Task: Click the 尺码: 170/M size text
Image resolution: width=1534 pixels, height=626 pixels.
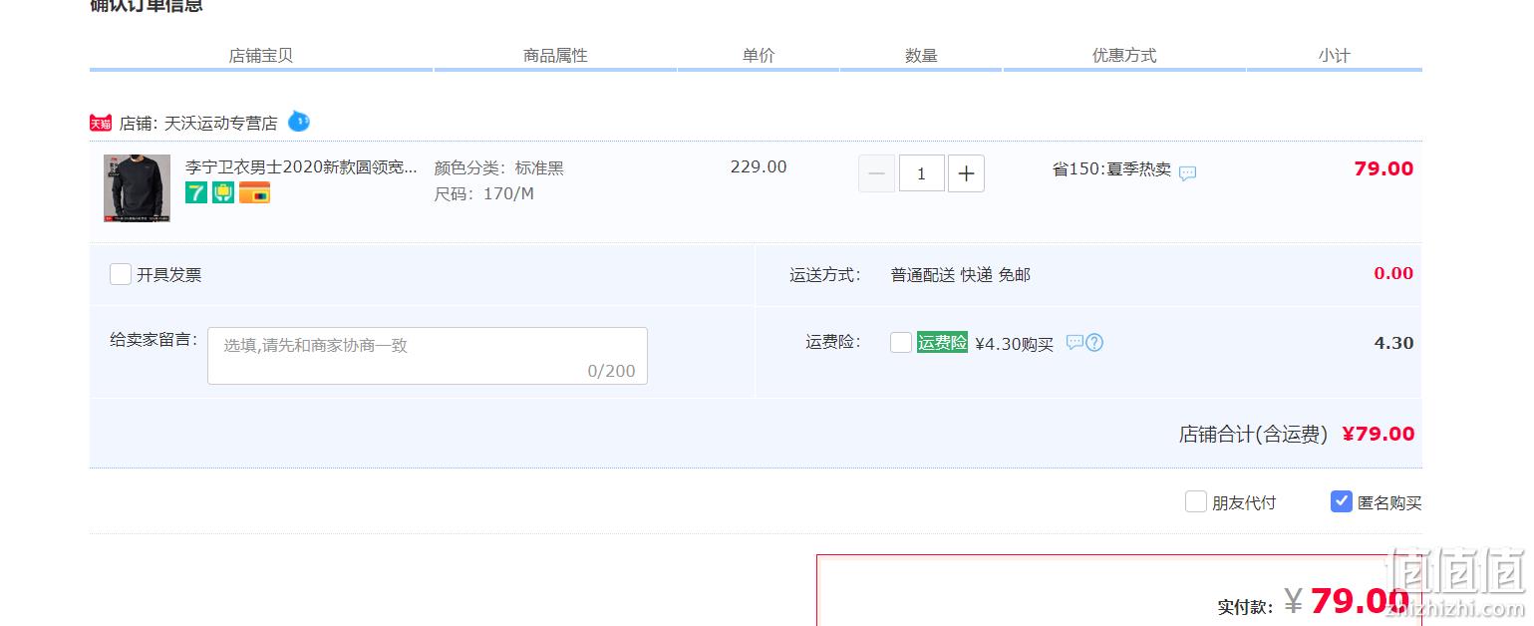Action: [x=484, y=193]
